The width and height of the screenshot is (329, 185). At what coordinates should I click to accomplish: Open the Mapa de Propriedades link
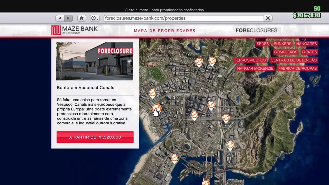pyautogui.click(x=165, y=31)
